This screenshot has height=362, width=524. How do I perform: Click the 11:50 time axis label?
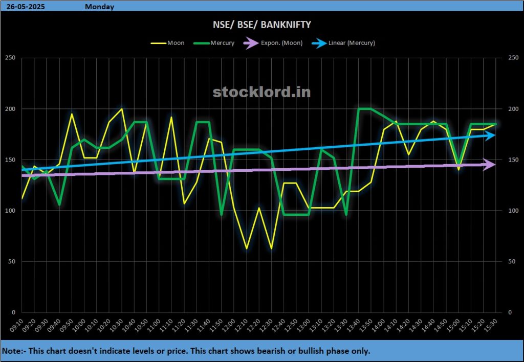[x=216, y=325]
